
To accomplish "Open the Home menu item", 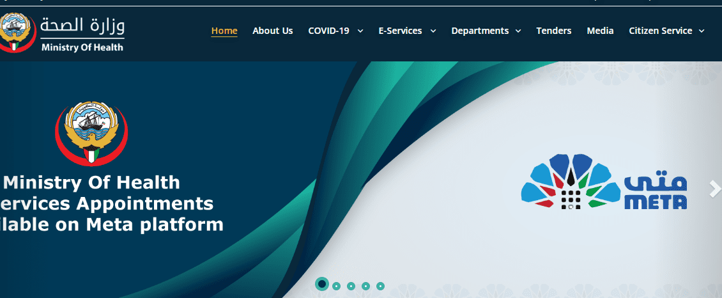I will (224, 31).
